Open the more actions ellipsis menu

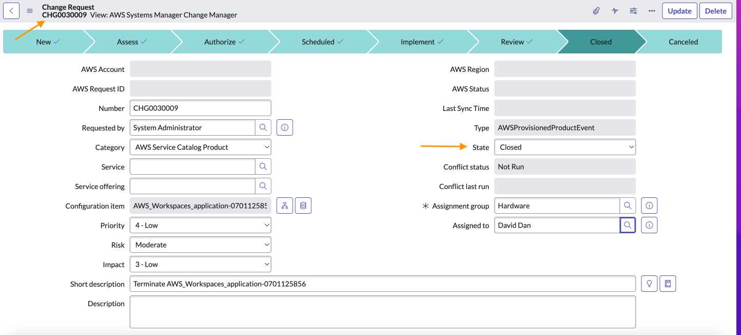(x=652, y=10)
